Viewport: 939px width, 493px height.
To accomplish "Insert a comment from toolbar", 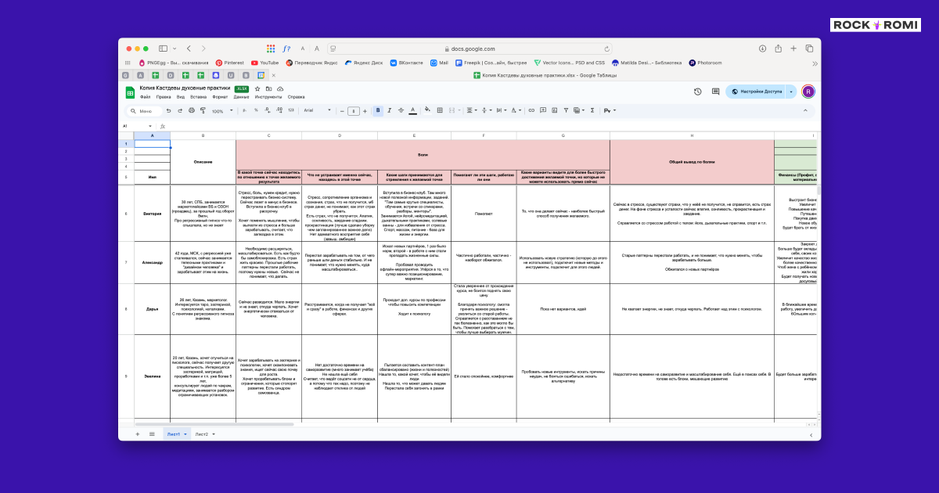I will [x=543, y=110].
